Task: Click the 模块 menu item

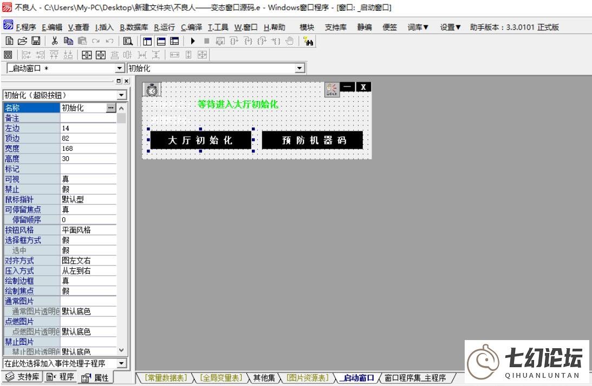Action: pyautogui.click(x=307, y=27)
